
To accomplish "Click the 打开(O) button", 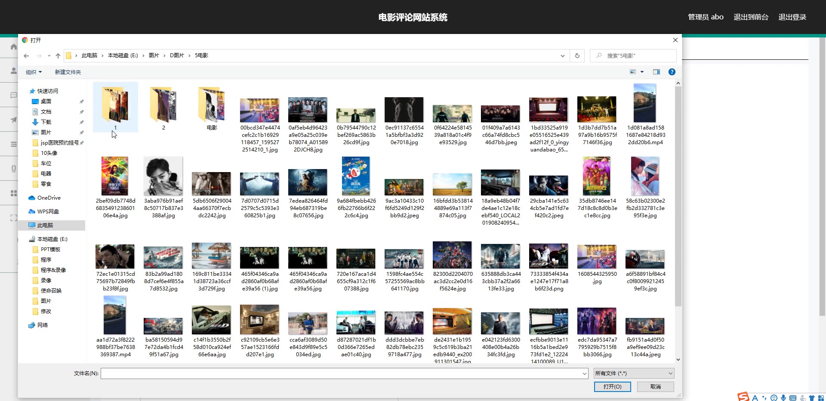I will (x=612, y=387).
